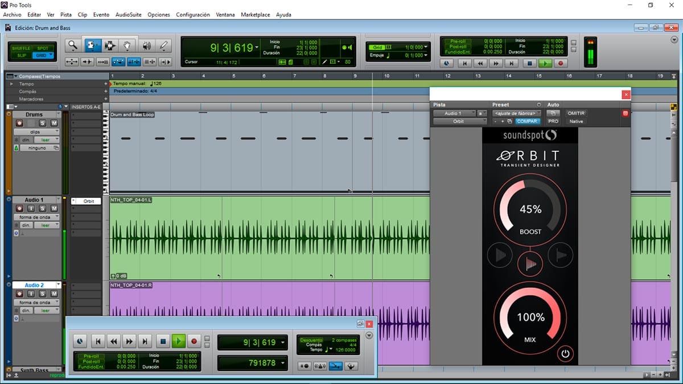Click the Audio 1 automation mode 'leer'
This screenshot has height=384, width=683.
point(46,225)
